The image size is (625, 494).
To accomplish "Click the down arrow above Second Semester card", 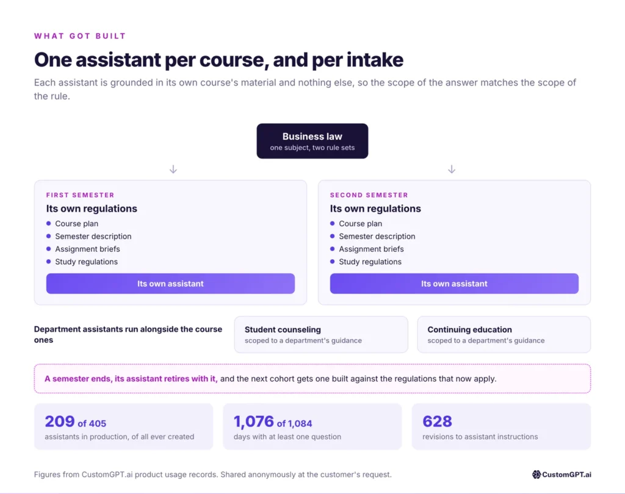I will coord(452,170).
